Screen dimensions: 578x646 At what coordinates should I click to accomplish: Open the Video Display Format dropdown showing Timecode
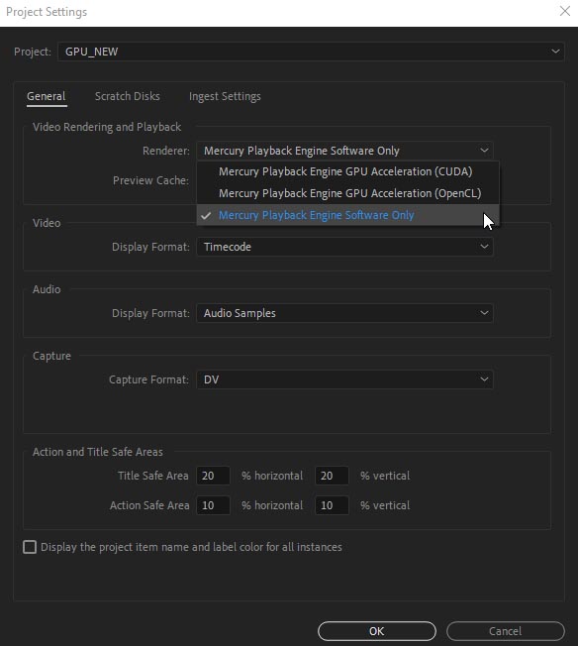point(345,247)
